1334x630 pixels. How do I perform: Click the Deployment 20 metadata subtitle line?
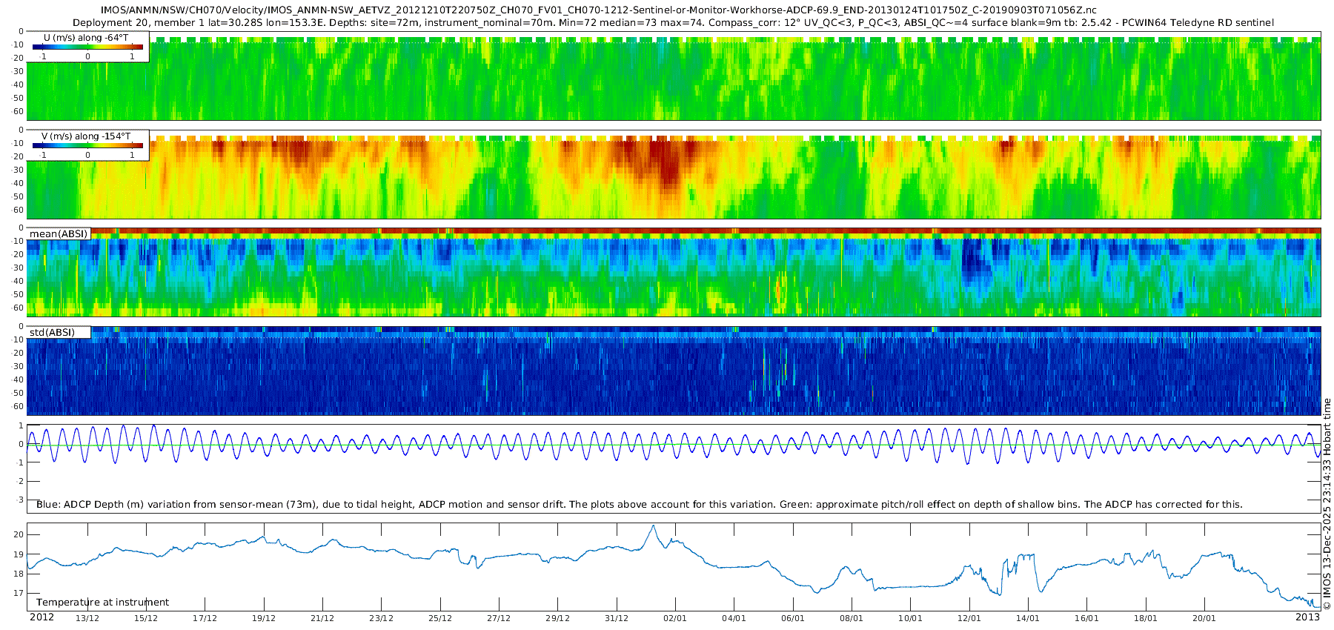coord(673,23)
